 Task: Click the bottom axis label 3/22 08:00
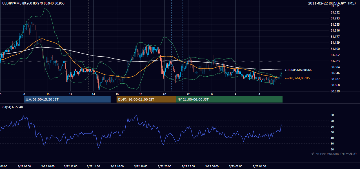[25, 166]
